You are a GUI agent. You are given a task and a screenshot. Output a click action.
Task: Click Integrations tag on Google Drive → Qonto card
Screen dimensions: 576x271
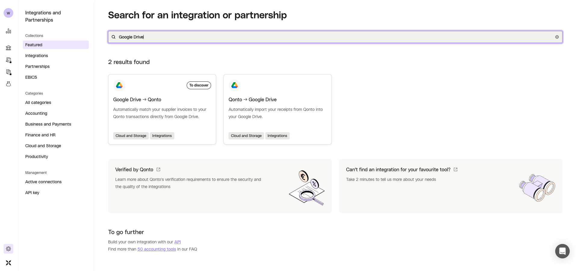pos(162,136)
